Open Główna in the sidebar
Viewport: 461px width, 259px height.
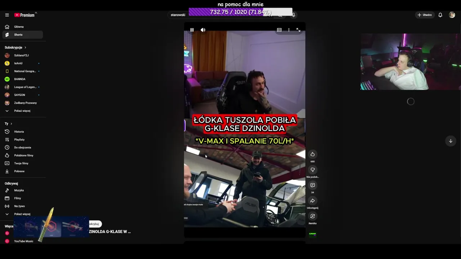(22, 27)
